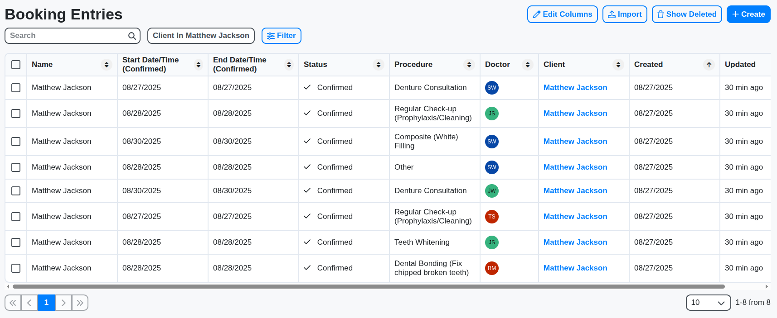Go to the first page

(x=13, y=303)
